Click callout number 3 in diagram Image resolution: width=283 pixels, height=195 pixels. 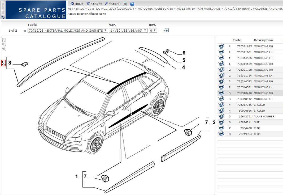tap(3, 63)
